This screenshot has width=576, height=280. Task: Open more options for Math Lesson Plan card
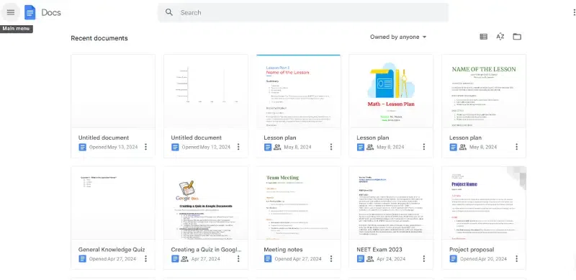424,147
